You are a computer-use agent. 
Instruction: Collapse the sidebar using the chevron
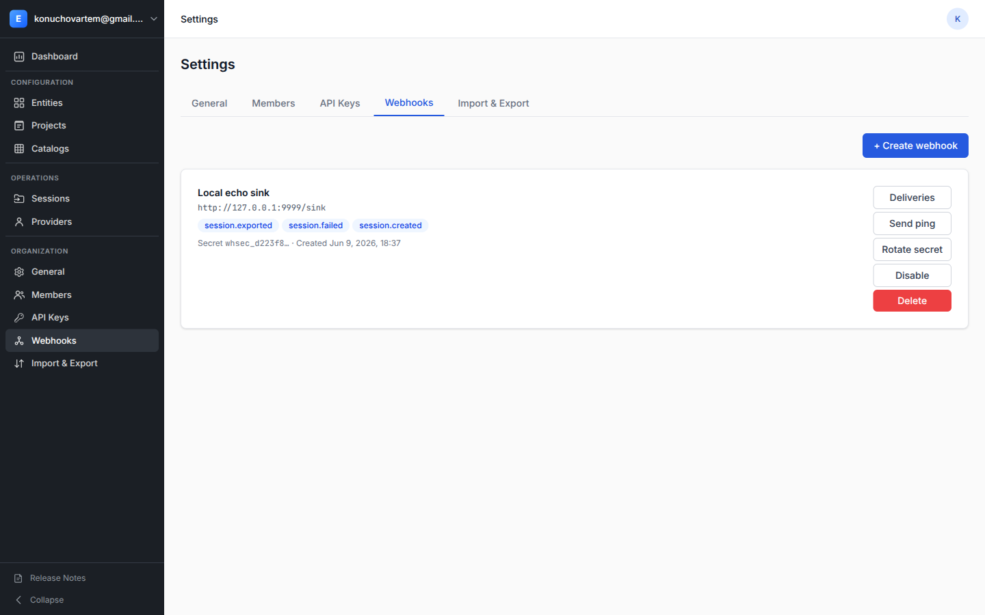click(18, 600)
